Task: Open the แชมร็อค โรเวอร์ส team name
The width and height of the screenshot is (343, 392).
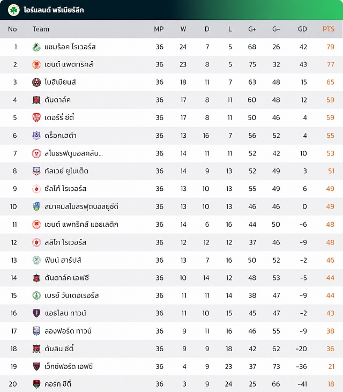Action: point(70,47)
